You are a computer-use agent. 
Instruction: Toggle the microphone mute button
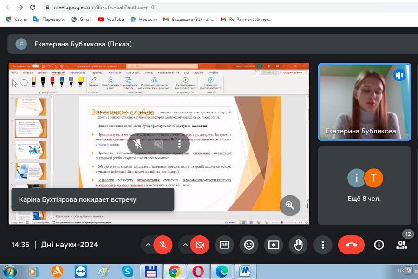click(163, 245)
